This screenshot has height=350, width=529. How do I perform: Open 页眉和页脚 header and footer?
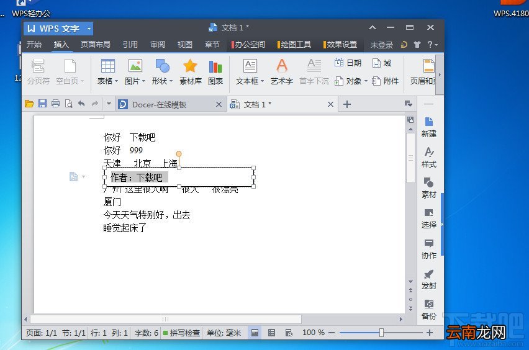coord(423,71)
